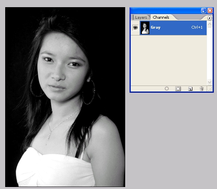Viewport: 217px width, 189px height.
Task: Select the Channels tab
Action: 161,18
